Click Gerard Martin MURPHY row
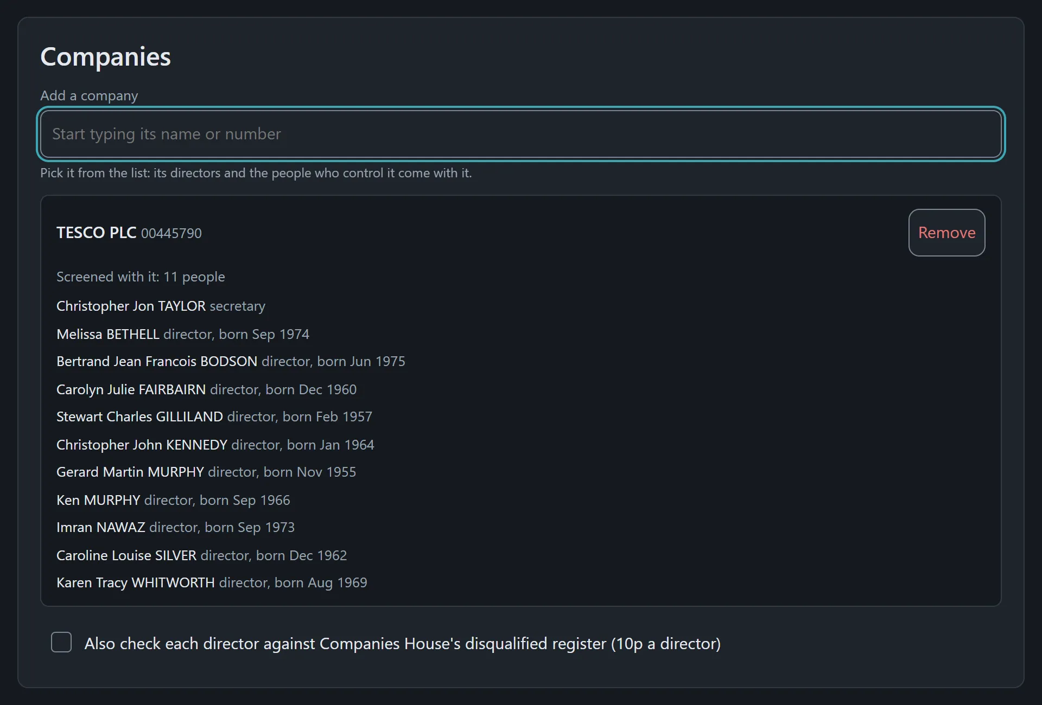The width and height of the screenshot is (1042, 705). [x=206, y=472]
